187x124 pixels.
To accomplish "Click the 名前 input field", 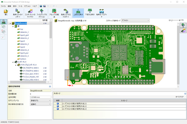I will click(41, 91).
